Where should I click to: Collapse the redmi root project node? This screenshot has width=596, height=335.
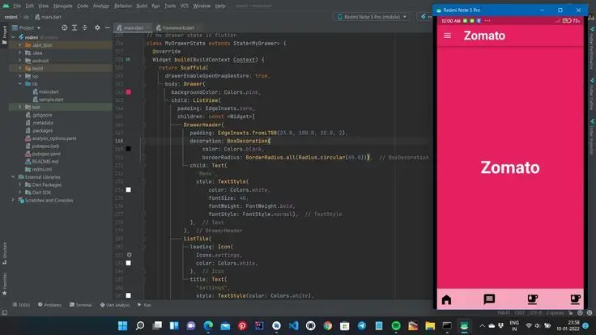[13, 37]
